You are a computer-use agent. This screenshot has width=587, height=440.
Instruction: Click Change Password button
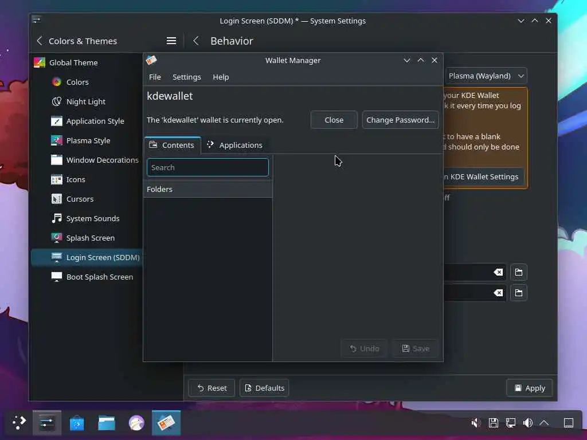[400, 120]
